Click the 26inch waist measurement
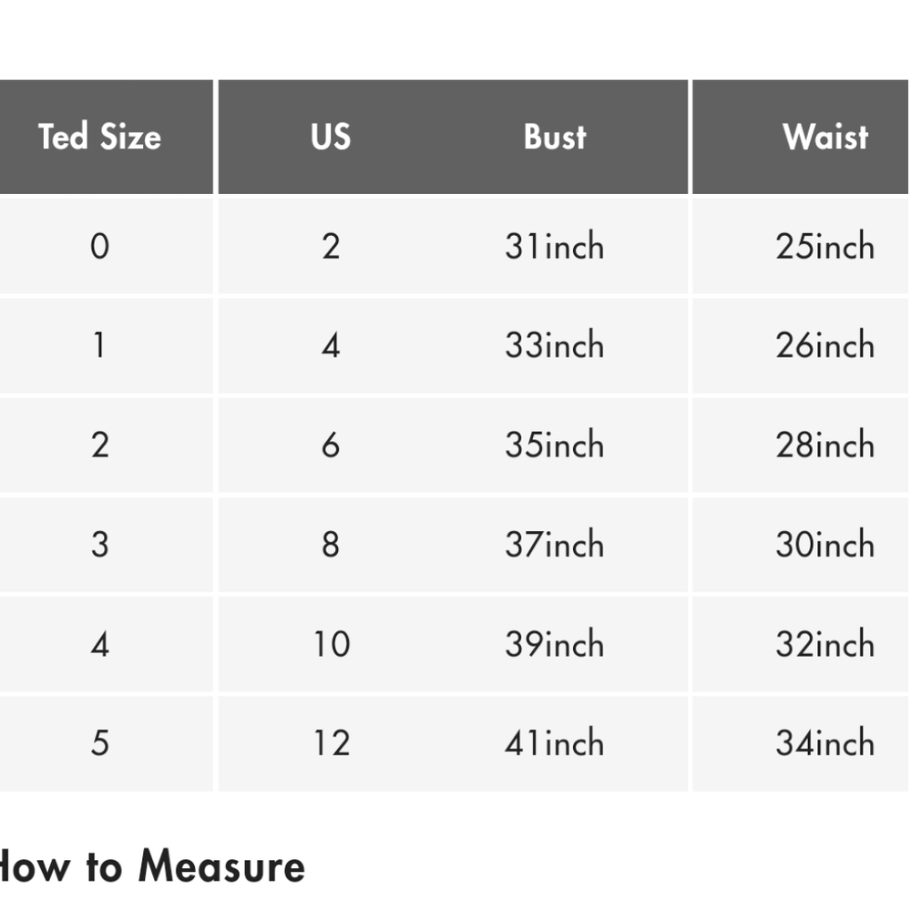Image resolution: width=911 pixels, height=911 pixels. coord(825,345)
